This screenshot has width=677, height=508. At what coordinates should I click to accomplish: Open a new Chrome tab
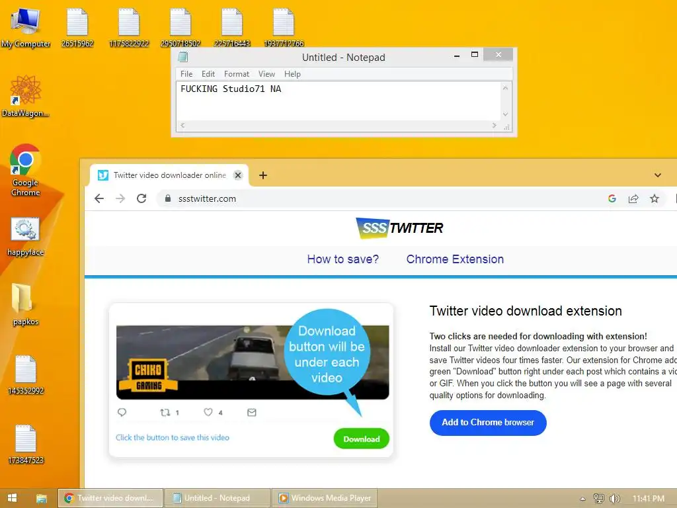263,175
